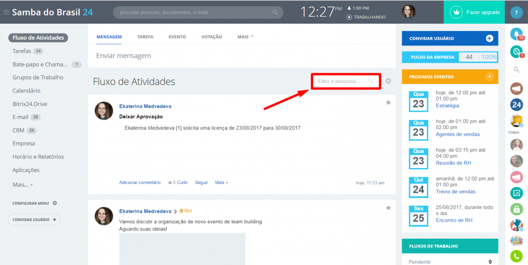528x265 pixels.
Task: Switch to the Mensagem tab
Action: (x=109, y=37)
